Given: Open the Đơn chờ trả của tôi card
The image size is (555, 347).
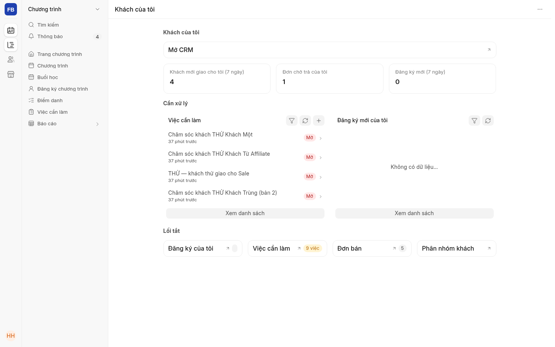Looking at the screenshot, I should coord(330,79).
